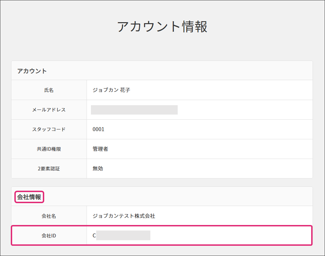Click the 無効 two-factor status value

[98, 169]
